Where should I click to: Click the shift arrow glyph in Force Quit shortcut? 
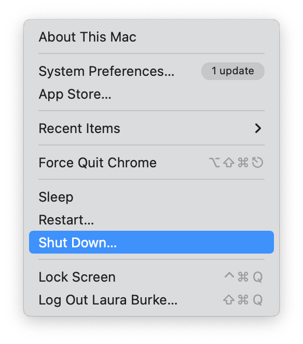click(x=229, y=163)
